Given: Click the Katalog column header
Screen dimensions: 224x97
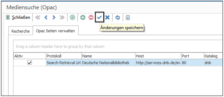Looking at the screenshot, I should tap(214, 56).
